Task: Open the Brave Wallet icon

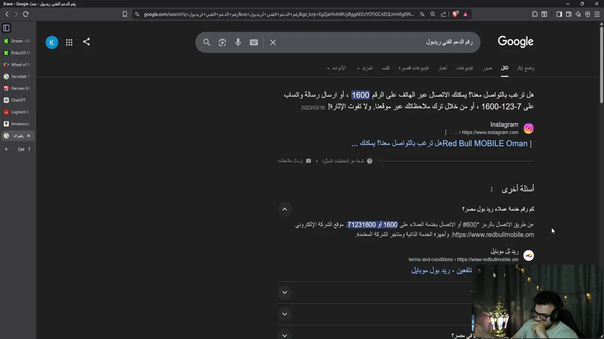Action: (569, 14)
